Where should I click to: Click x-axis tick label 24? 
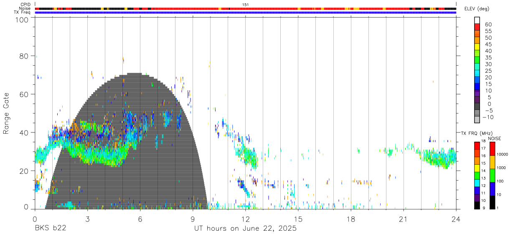coord(456,219)
